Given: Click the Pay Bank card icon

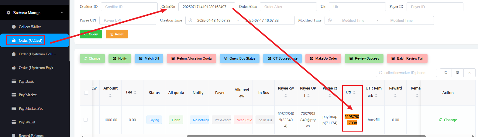Looking at the screenshot, I should 14,81.
